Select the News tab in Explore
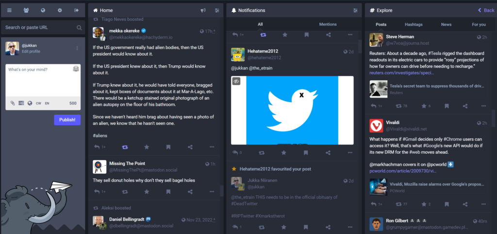This screenshot has width=497, height=234. [447, 24]
